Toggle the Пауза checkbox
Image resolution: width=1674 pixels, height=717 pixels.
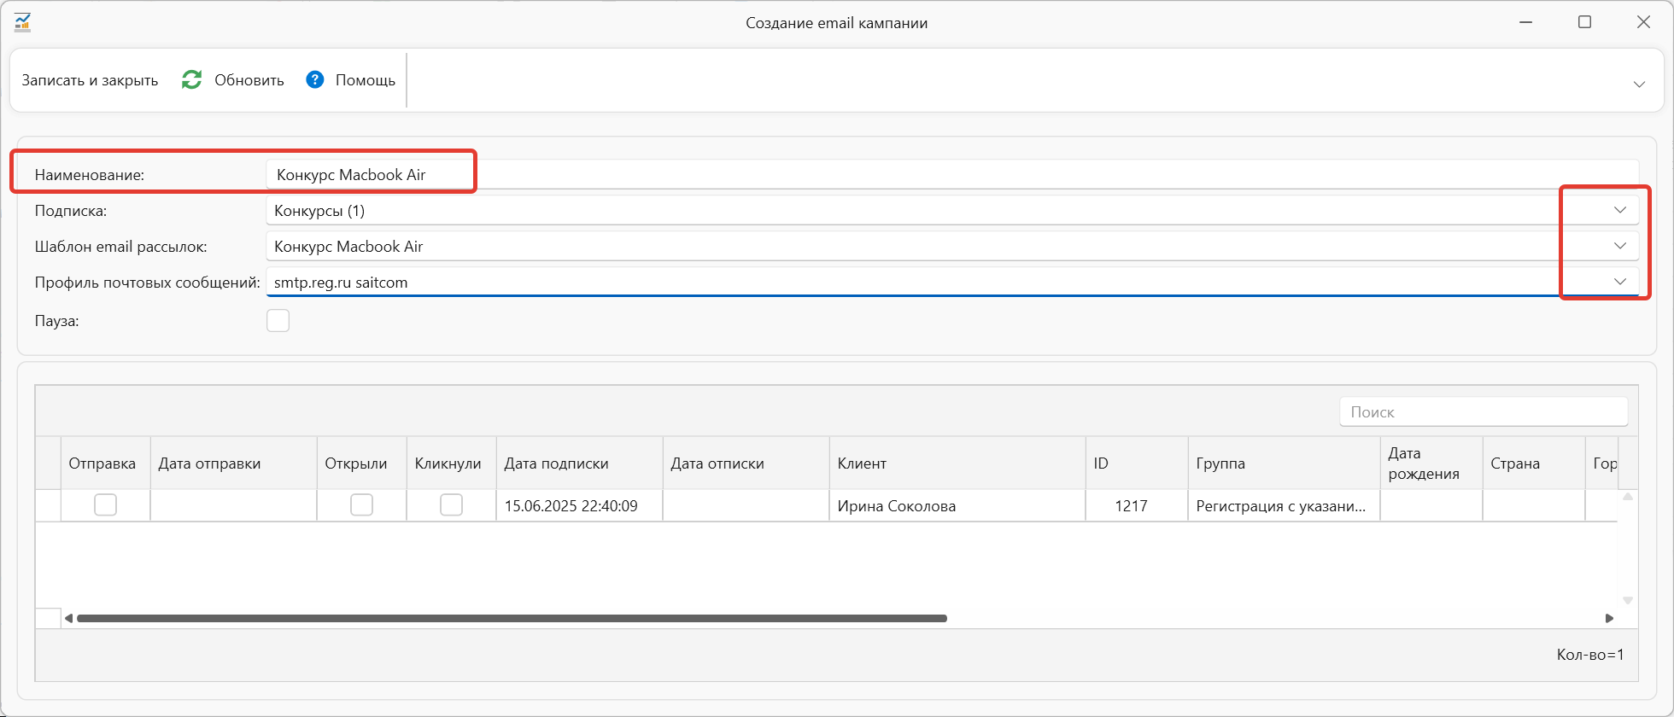click(278, 321)
